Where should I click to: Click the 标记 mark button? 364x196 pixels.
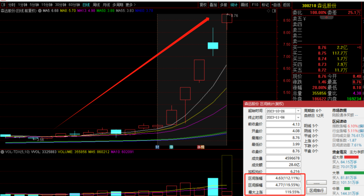pyautogui.click(x=265, y=5)
